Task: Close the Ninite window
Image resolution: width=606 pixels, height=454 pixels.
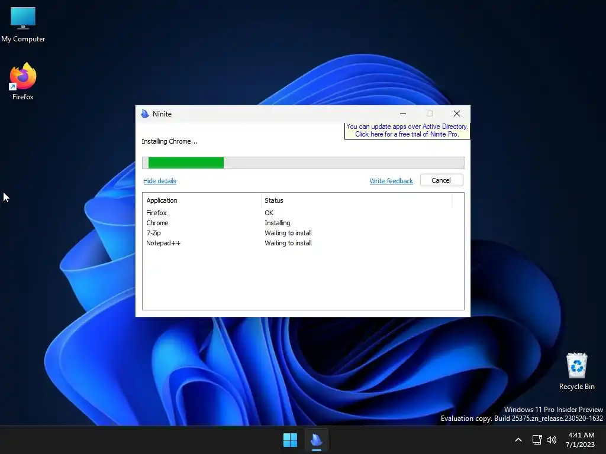Action: [457, 113]
